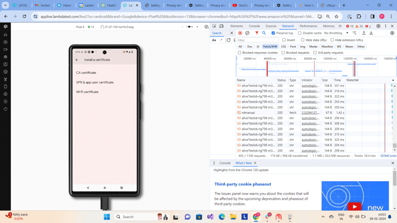This screenshot has width=397, height=223.
Task: Click the LambdaTest sidebar screenshot camera icon
Action: [6, 42]
